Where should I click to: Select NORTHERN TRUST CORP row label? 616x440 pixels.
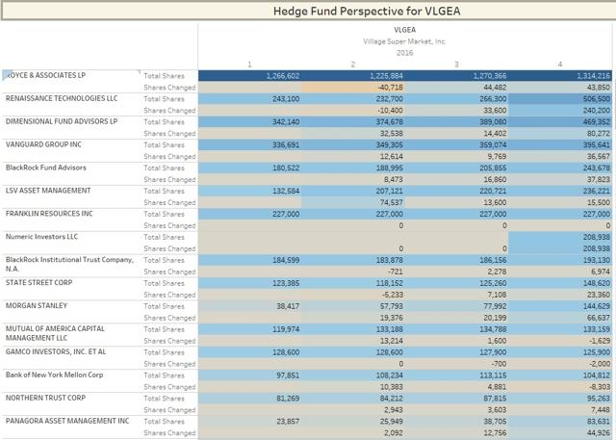(x=45, y=398)
